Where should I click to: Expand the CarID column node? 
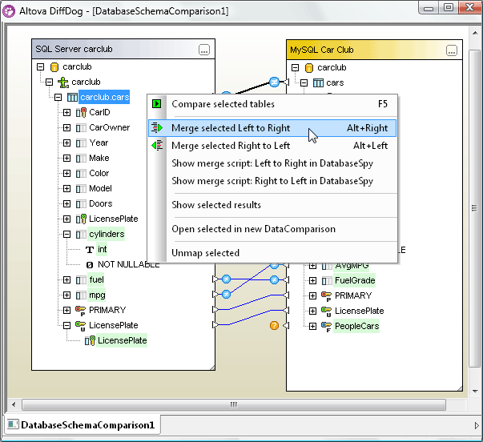tap(66, 112)
